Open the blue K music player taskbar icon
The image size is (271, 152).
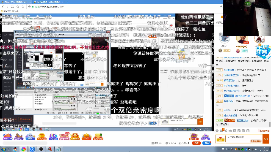tap(32, 149)
